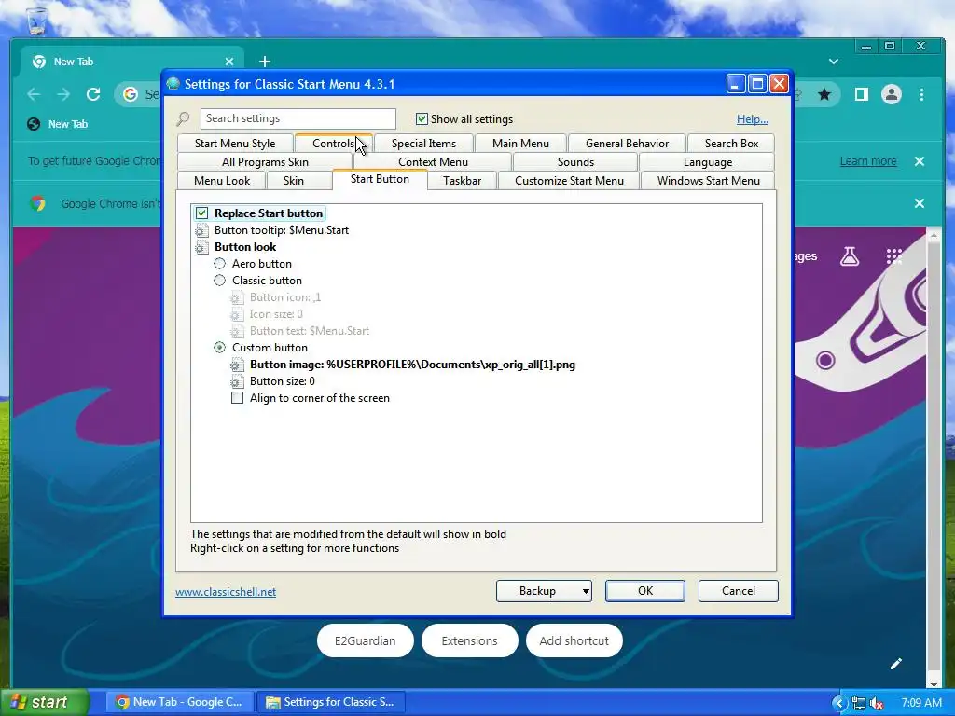Open the Sounds tab
The width and height of the screenshot is (955, 716).
[x=575, y=162]
